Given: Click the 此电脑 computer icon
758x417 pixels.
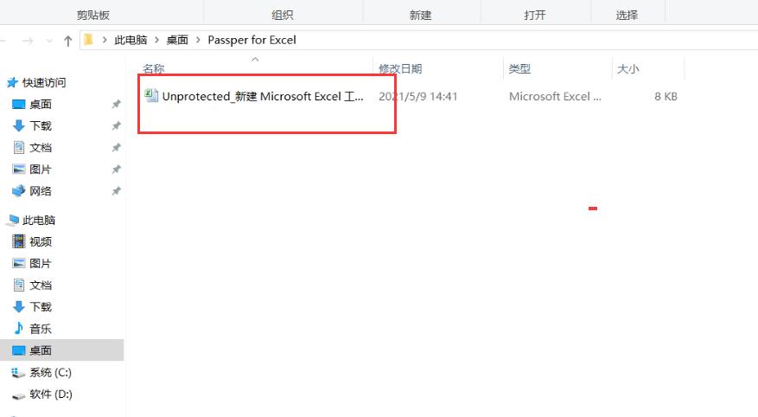Looking at the screenshot, I should (x=11, y=221).
